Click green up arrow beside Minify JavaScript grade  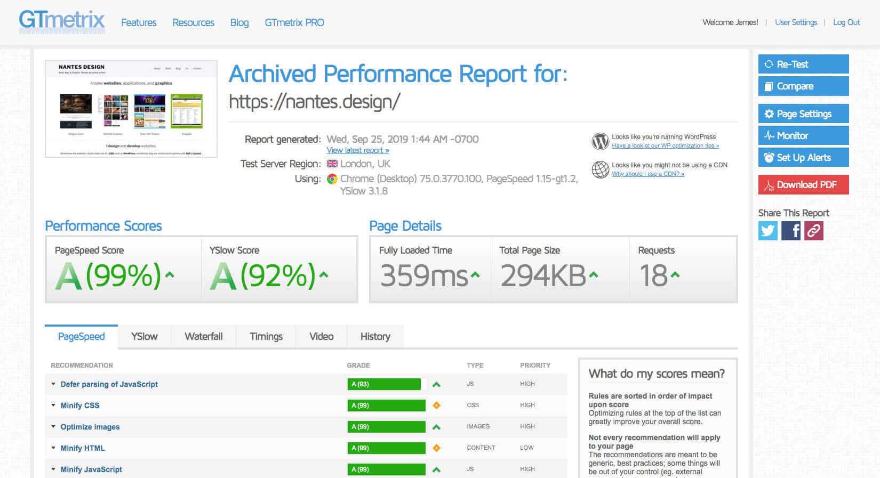436,469
